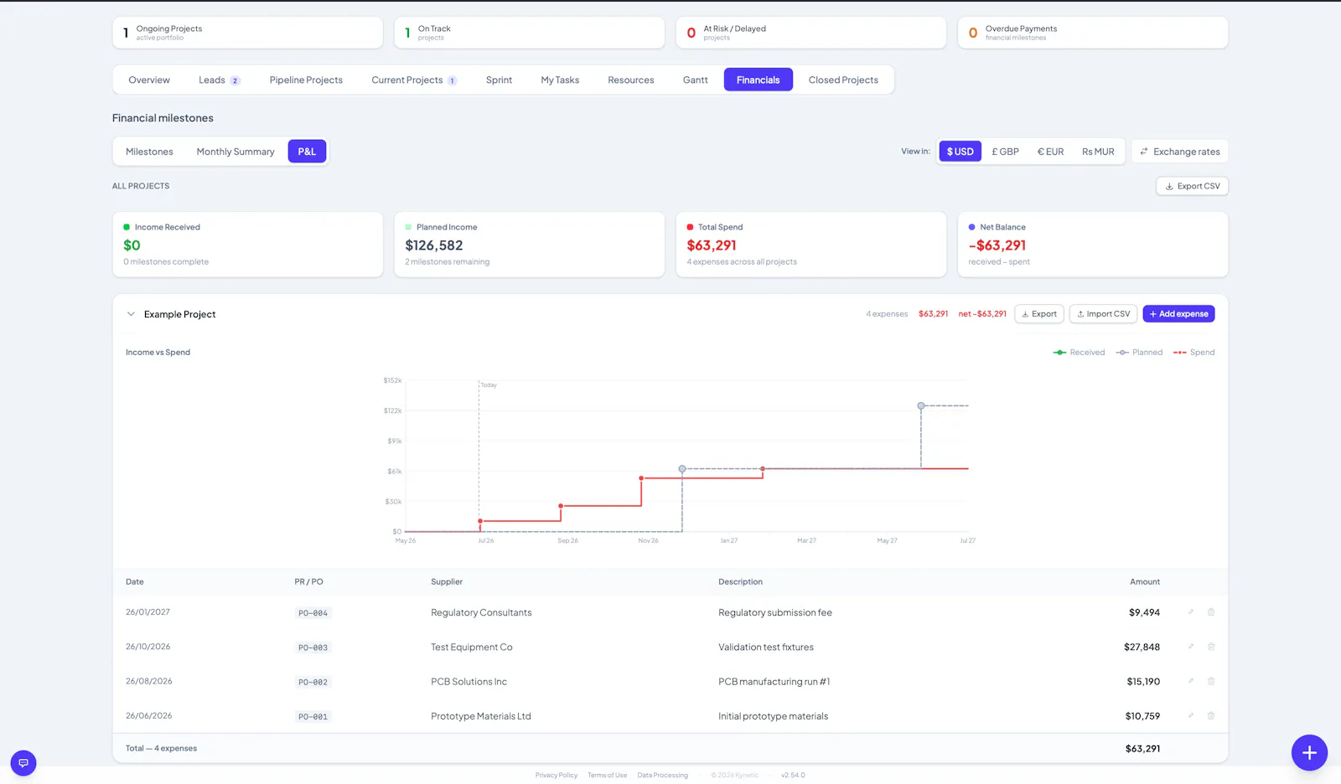Collapse the Example Project section
This screenshot has height=784, width=1341.
131,314
